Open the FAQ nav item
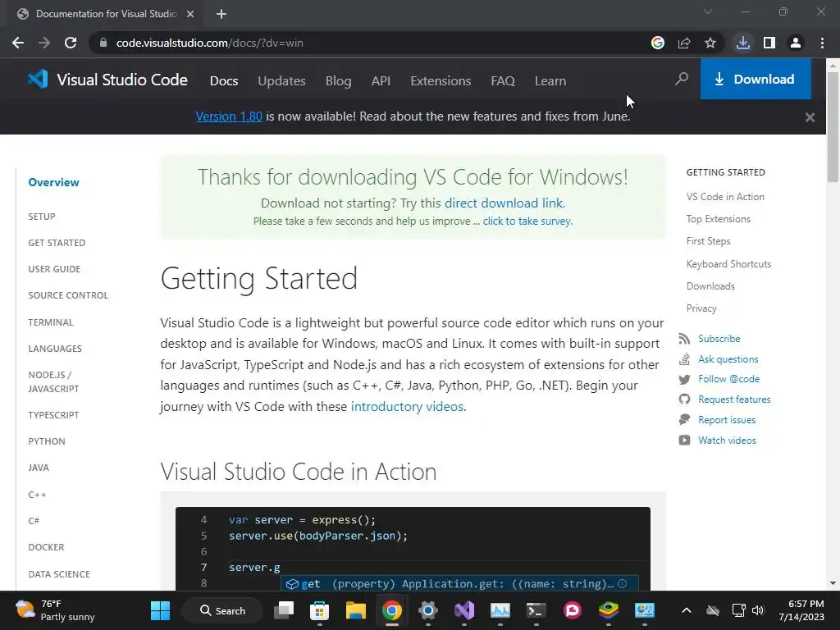Screen dimensions: 840x630 point(503,81)
